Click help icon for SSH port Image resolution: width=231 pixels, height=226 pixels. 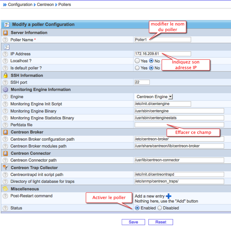point(5,82)
